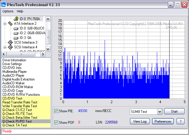Click the hard disk icon for 0JB-00JJC0

(x=16, y=29)
